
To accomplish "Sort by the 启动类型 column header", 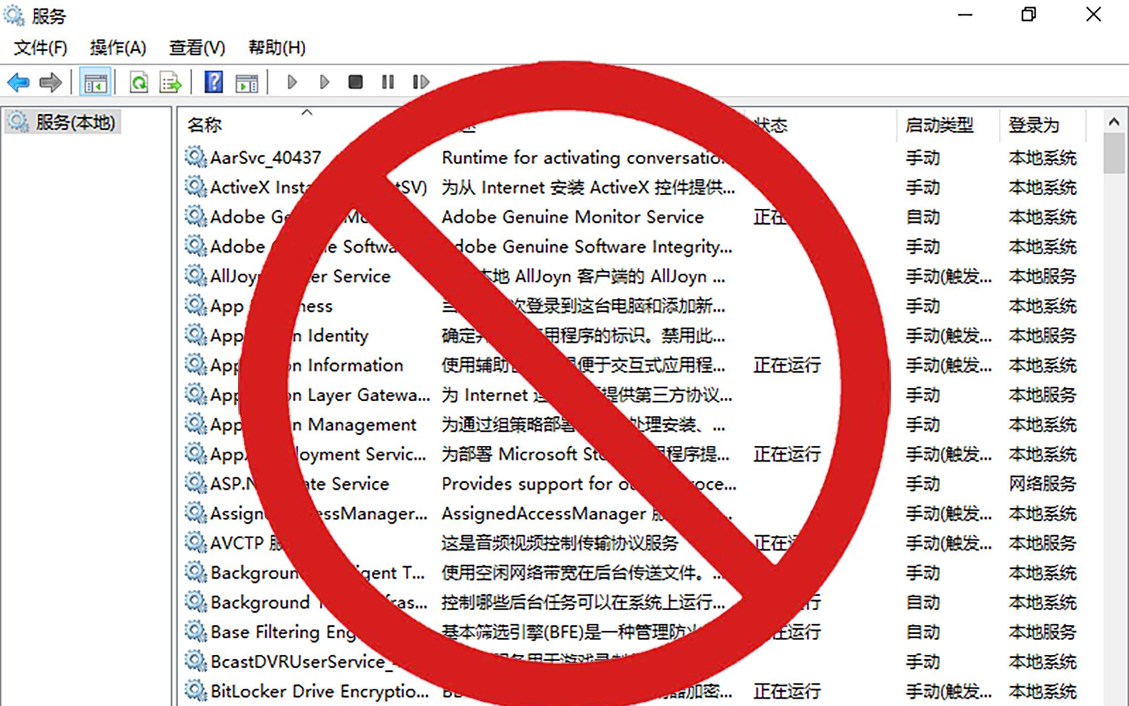I will [939, 125].
